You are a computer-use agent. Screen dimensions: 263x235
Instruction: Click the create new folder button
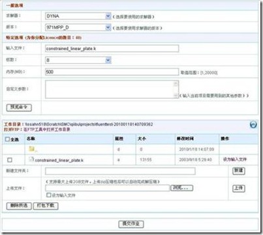[239, 171]
